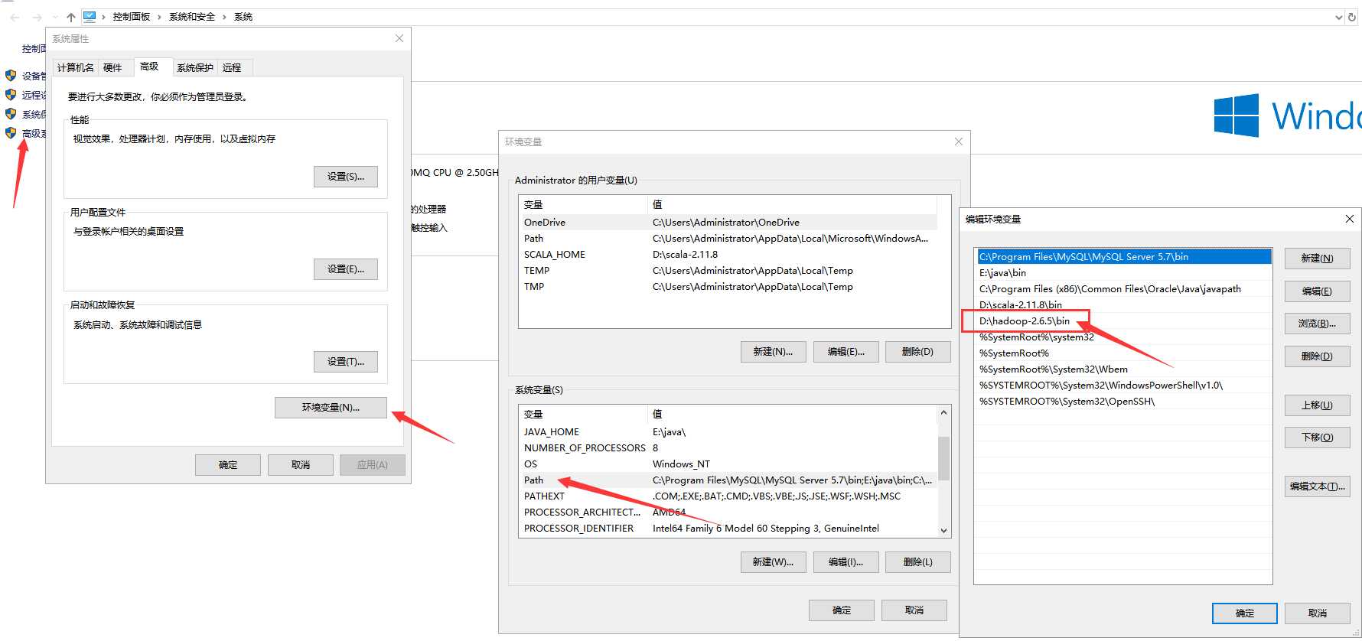Click 新建(N) for user variables
Viewport: 1362px width, 641px height.
(773, 352)
